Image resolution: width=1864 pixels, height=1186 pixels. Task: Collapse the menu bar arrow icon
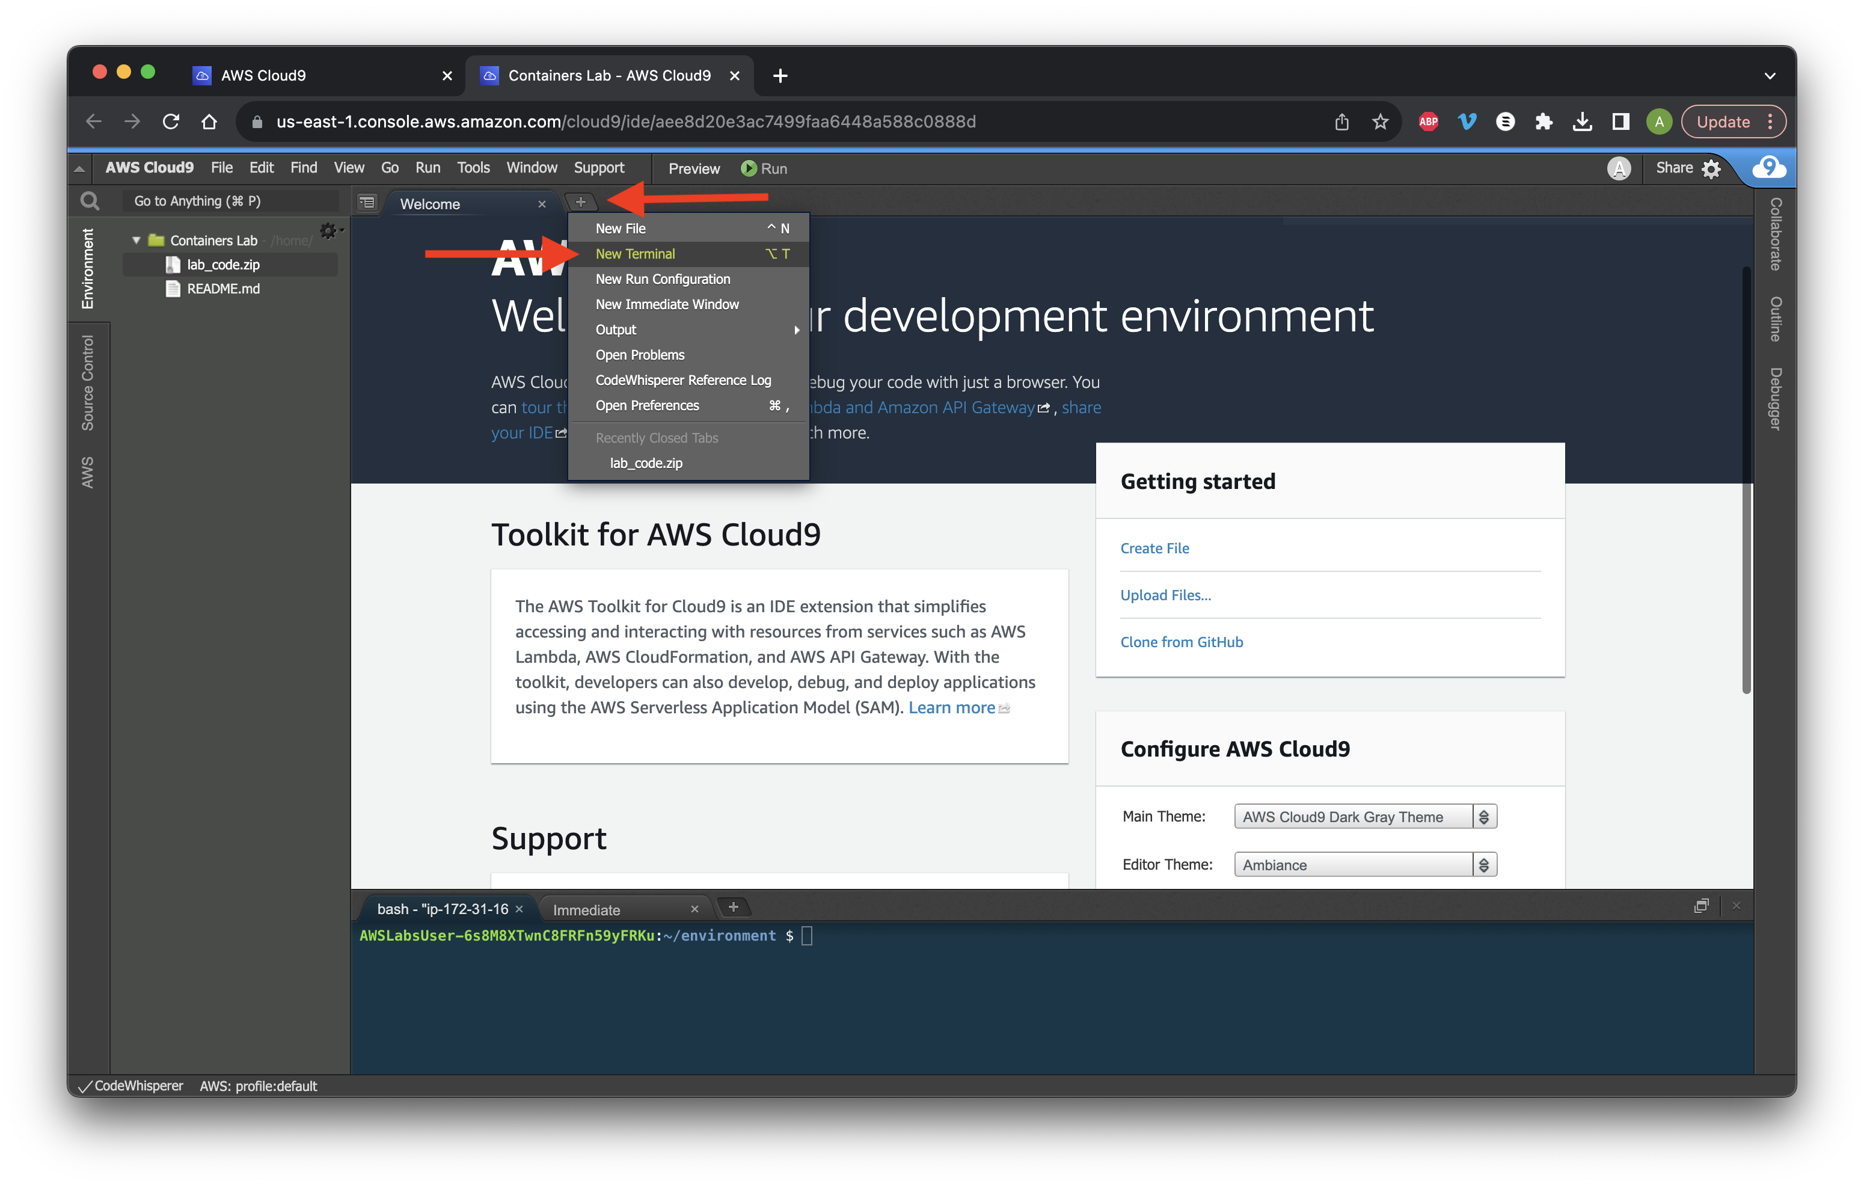click(x=79, y=168)
